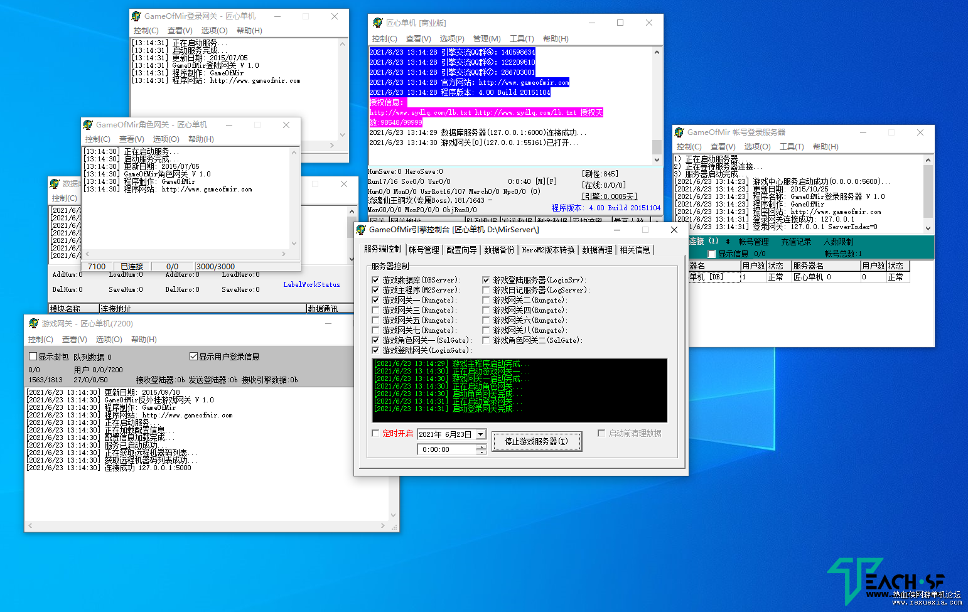Image resolution: width=968 pixels, height=612 pixels.
Task: Click the down arrow of 登录网关 log scrollbar
Action: click(342, 134)
